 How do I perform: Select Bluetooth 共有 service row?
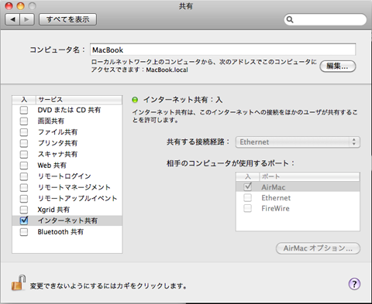[67, 232]
